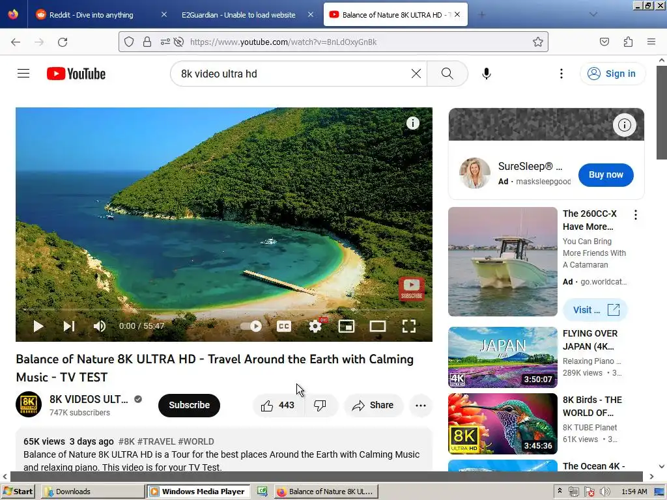Play the video with the play button
The image size is (667, 500).
[38, 326]
